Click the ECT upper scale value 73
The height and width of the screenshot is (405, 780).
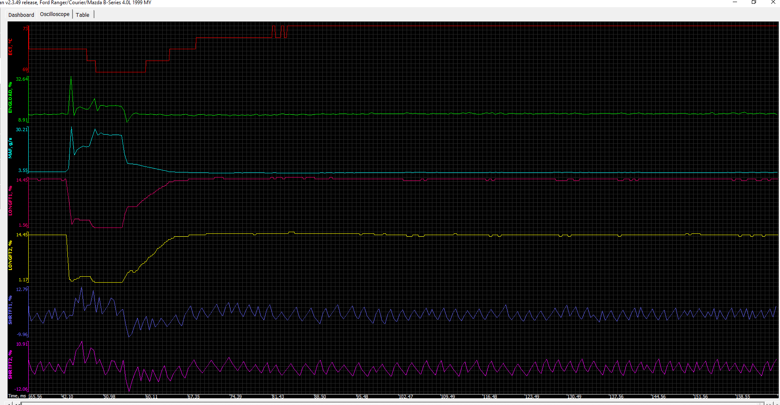pos(24,29)
